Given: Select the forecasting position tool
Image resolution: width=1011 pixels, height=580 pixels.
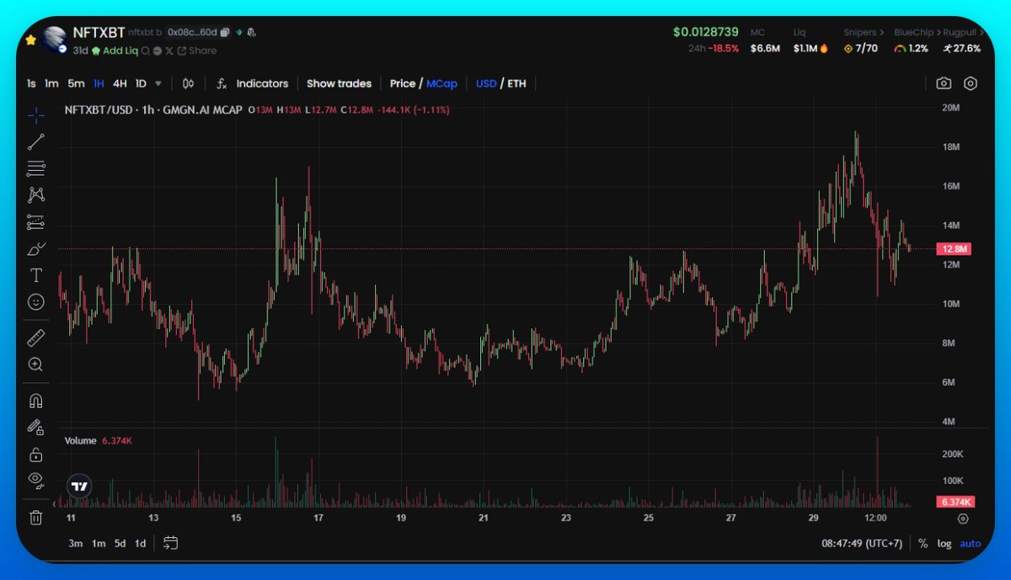Looking at the screenshot, I should [x=36, y=222].
